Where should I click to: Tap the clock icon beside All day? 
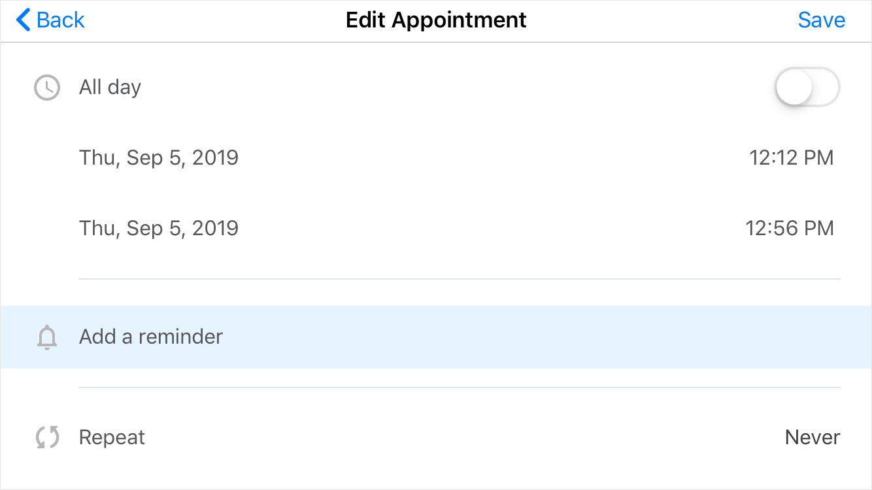[x=46, y=87]
